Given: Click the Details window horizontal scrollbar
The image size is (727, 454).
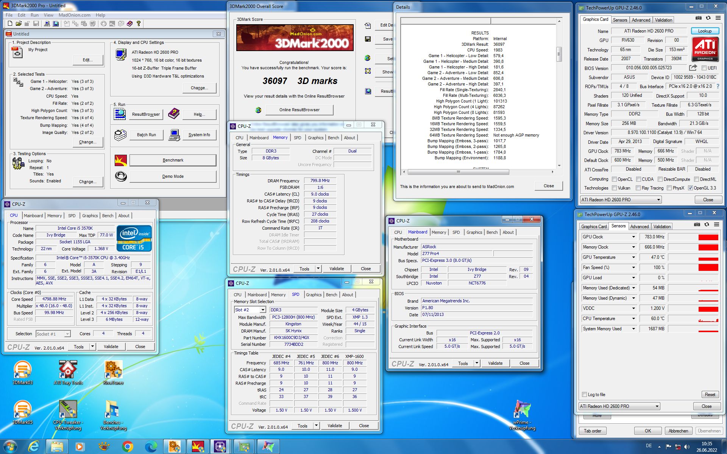Looking at the screenshot, I should click(x=479, y=172).
